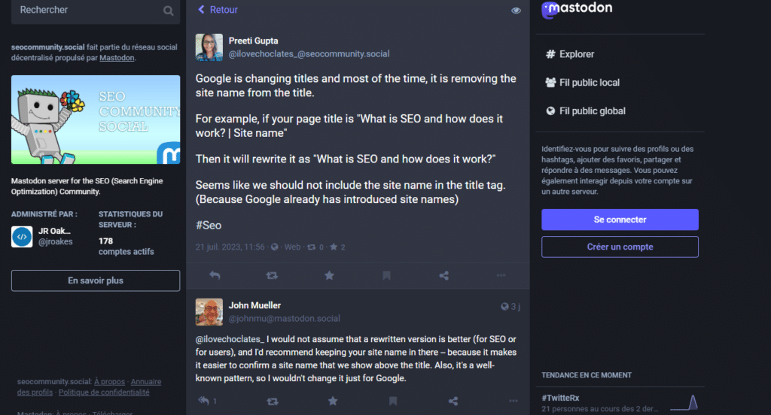Click the Mastodon logo

577,9
